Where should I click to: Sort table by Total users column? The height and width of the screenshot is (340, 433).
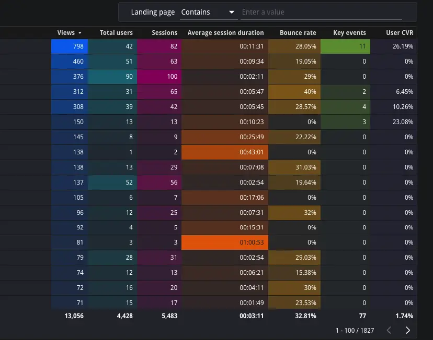coord(116,33)
